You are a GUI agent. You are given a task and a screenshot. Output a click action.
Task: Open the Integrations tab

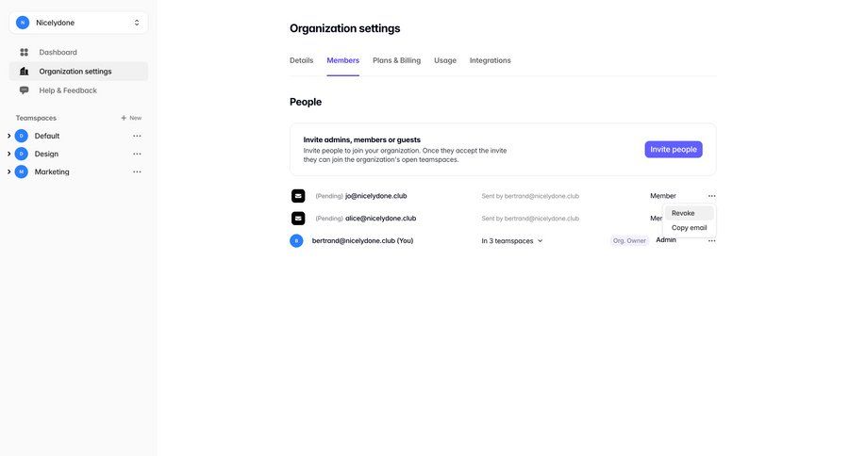coord(491,60)
